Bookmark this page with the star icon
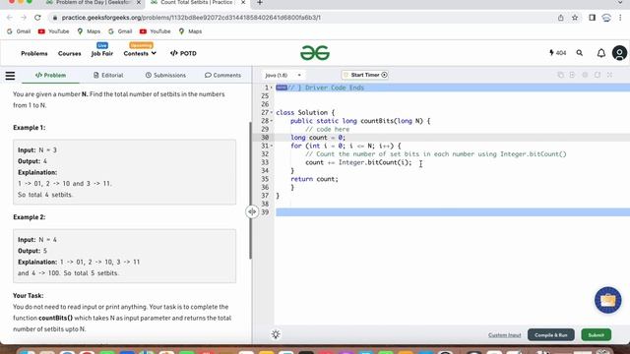Viewport: 630px width, 354px height. (575, 18)
